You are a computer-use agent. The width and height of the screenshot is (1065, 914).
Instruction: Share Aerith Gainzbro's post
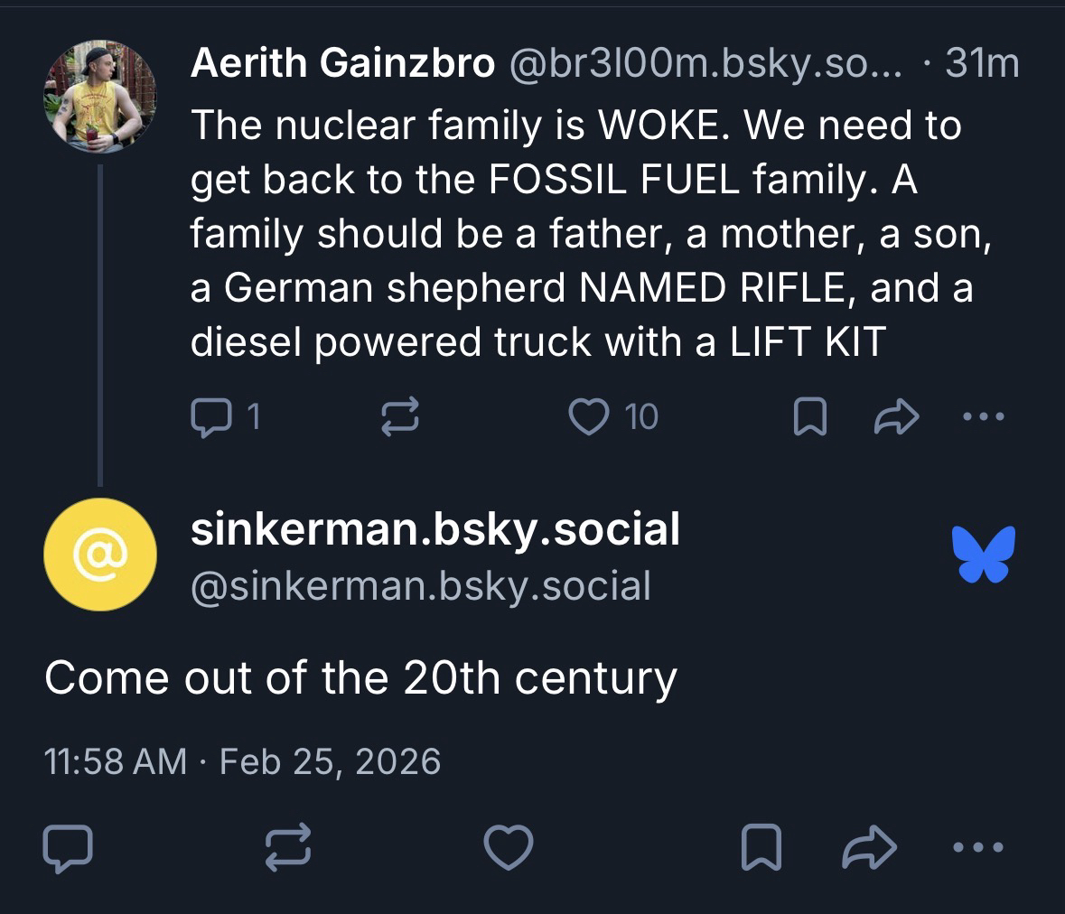(896, 417)
